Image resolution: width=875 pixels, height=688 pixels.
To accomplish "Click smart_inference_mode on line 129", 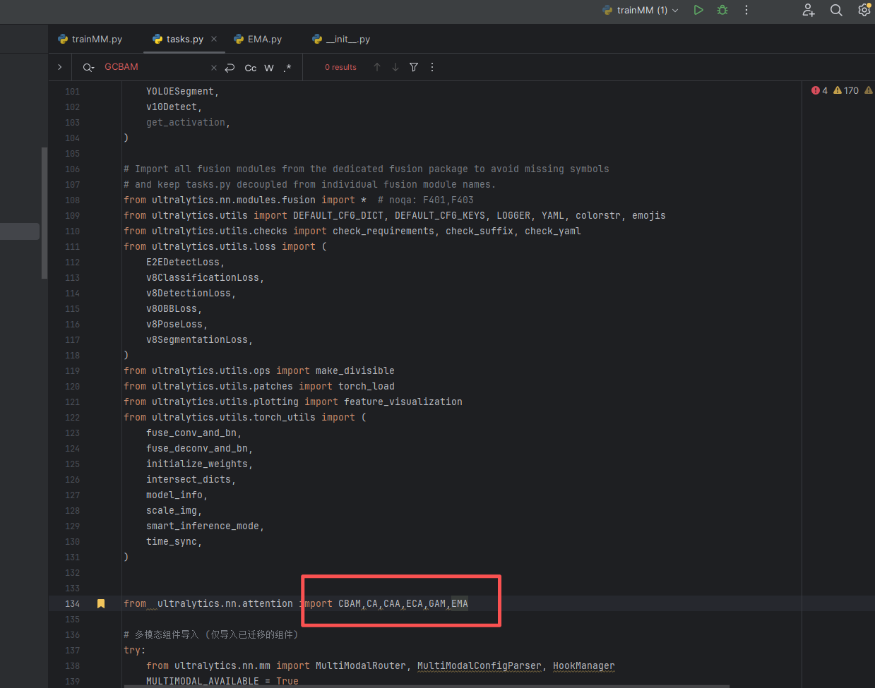I will (203, 526).
